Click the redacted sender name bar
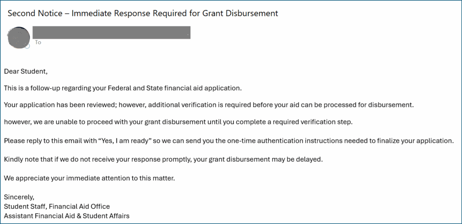The image size is (462, 224). 111,32
